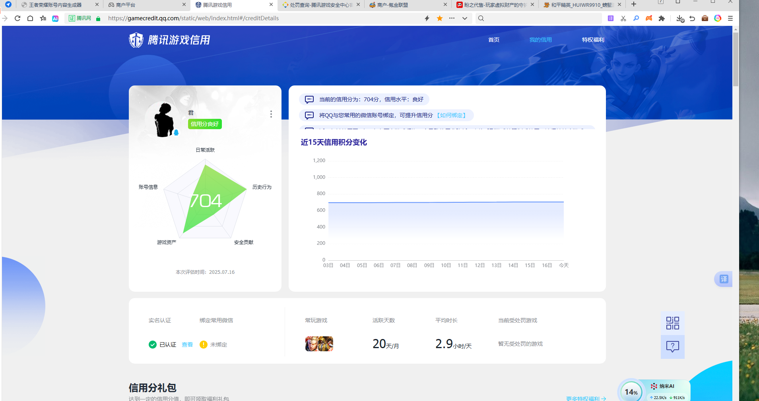Click the search magnifier icon
Viewport: 759px width, 401px height.
(481, 18)
